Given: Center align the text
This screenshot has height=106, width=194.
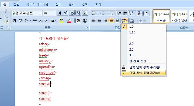Looking at the screenshot, I should pyautogui.click(x=100, y=20).
